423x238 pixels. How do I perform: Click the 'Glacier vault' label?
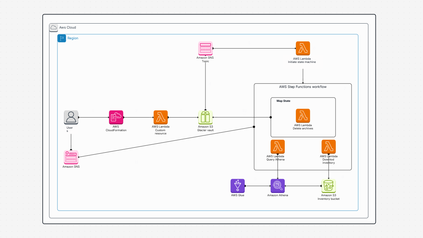205,130
